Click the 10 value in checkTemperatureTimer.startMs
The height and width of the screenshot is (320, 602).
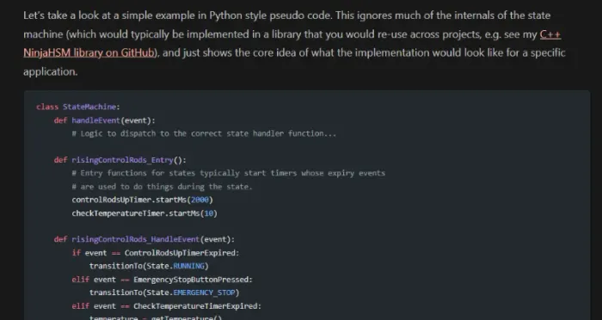pos(208,213)
